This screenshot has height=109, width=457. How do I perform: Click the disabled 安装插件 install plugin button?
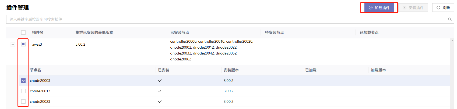tap(413, 8)
